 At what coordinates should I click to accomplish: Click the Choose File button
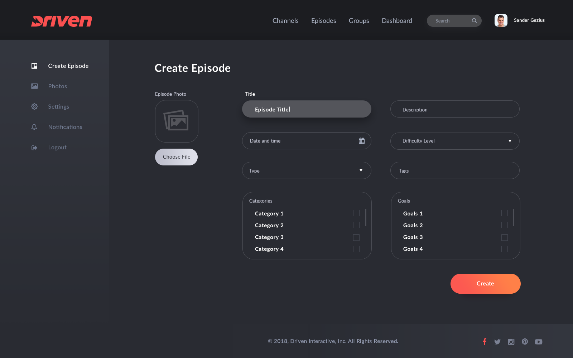tap(176, 157)
